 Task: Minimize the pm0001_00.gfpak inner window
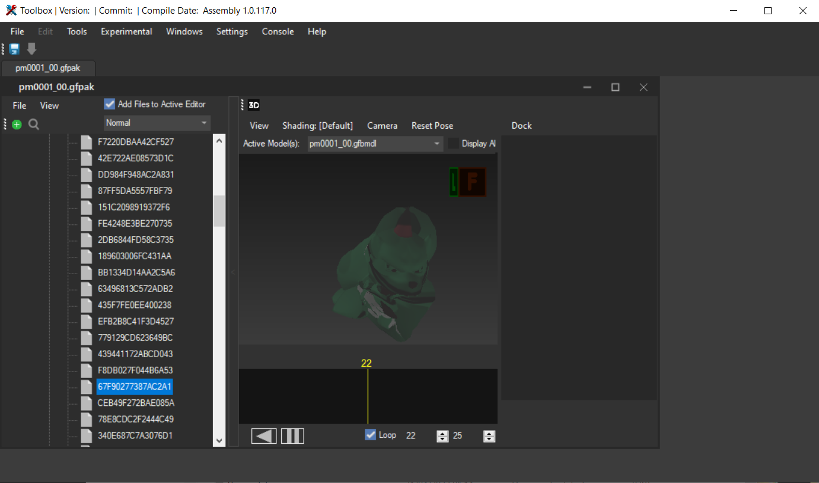click(588, 87)
